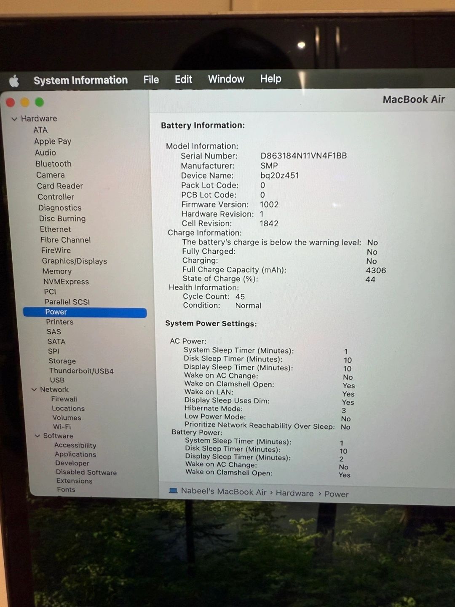455x607 pixels.
Task: Select Extensions in the sidebar
Action: pos(74,481)
